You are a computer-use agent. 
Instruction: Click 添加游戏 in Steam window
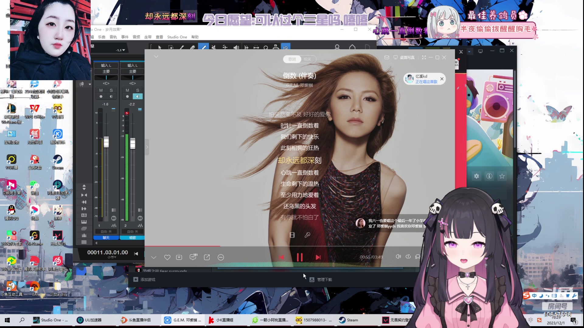tap(144, 279)
